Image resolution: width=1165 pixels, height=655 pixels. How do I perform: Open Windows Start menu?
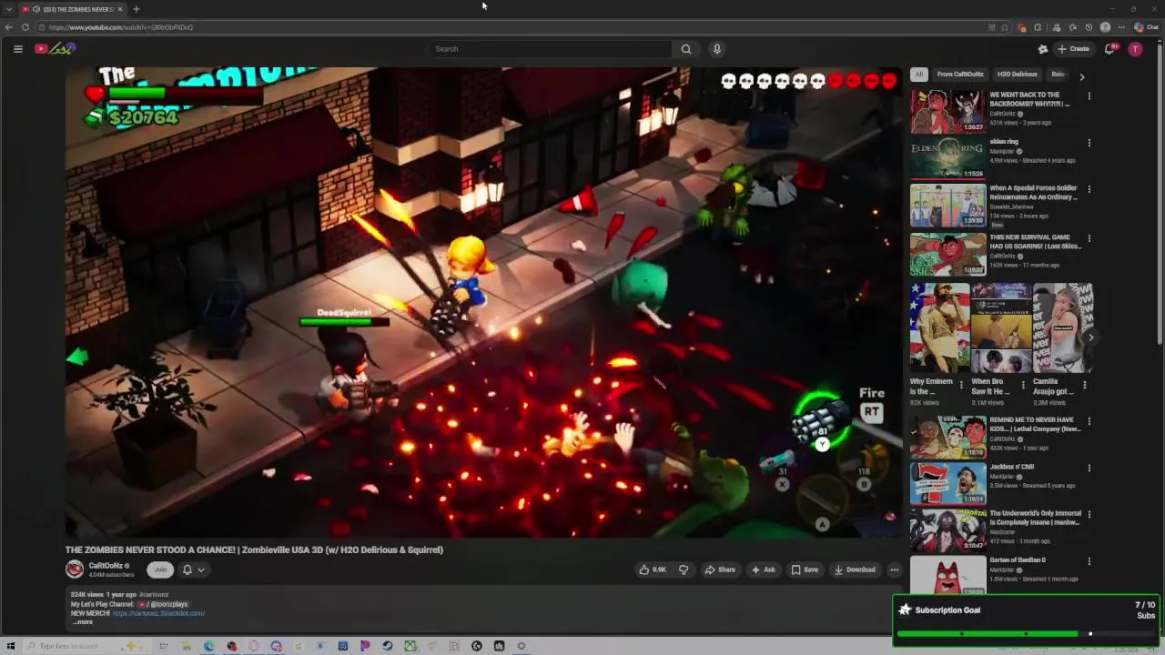[11, 646]
